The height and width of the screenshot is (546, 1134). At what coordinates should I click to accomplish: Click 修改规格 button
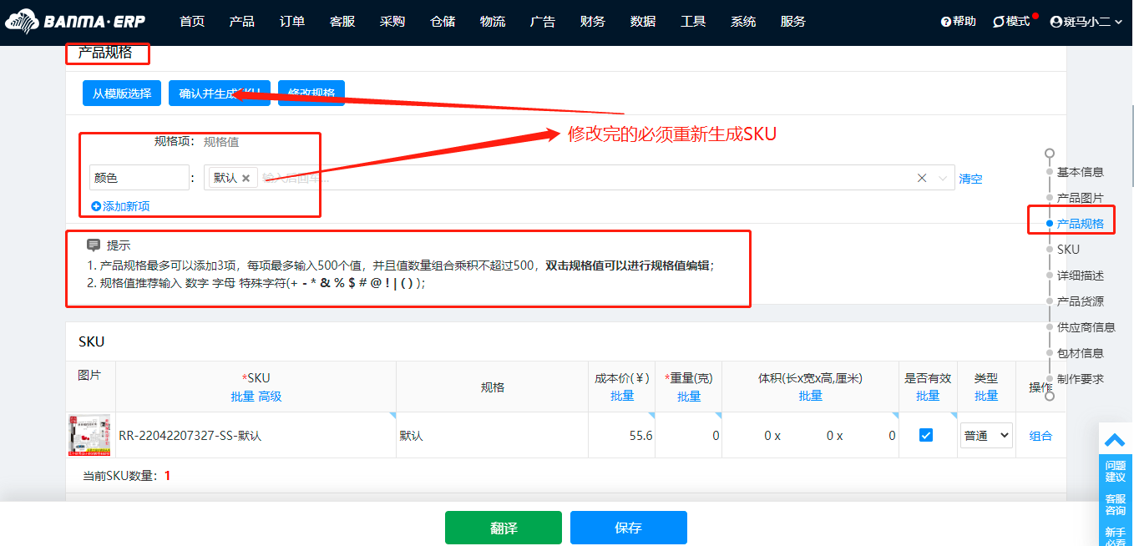coord(311,94)
